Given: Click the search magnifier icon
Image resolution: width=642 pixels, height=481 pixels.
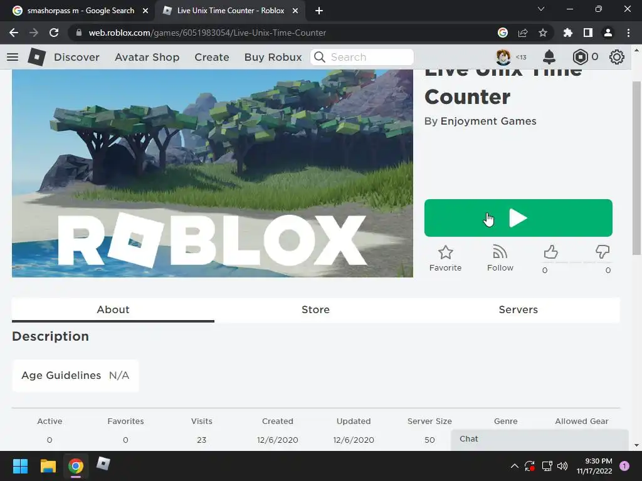Looking at the screenshot, I should [320, 57].
